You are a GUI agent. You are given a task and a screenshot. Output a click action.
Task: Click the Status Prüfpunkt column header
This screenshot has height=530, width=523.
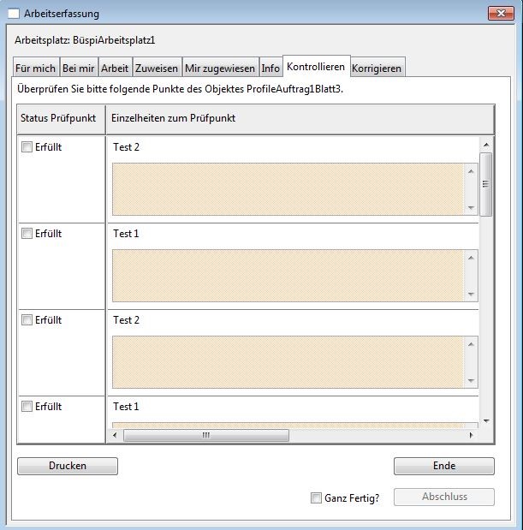coord(59,118)
